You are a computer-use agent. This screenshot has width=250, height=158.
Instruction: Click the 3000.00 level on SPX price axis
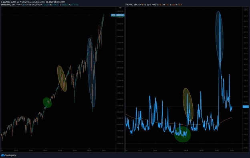(x=120, y=61)
